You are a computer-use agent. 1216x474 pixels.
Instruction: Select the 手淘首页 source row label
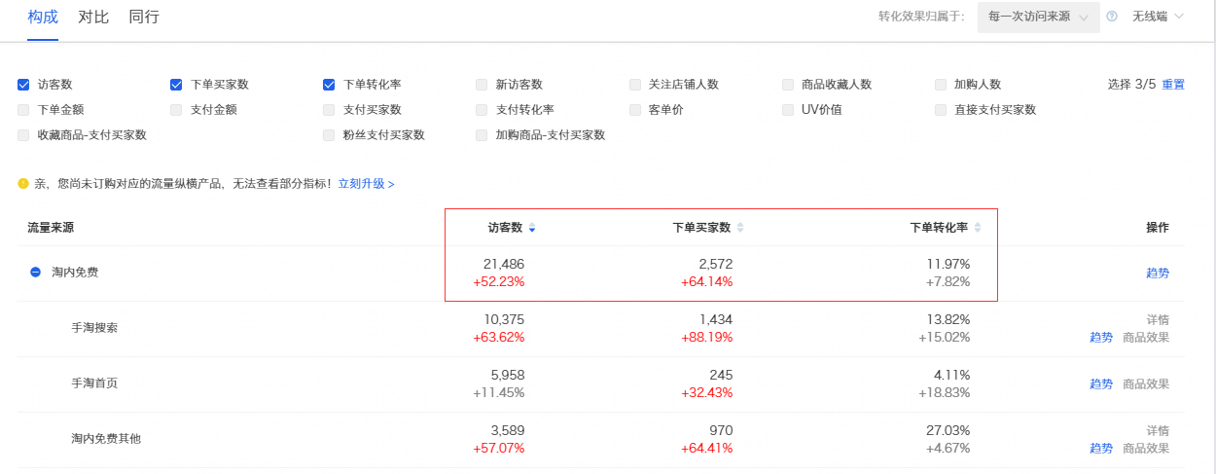[x=94, y=383]
